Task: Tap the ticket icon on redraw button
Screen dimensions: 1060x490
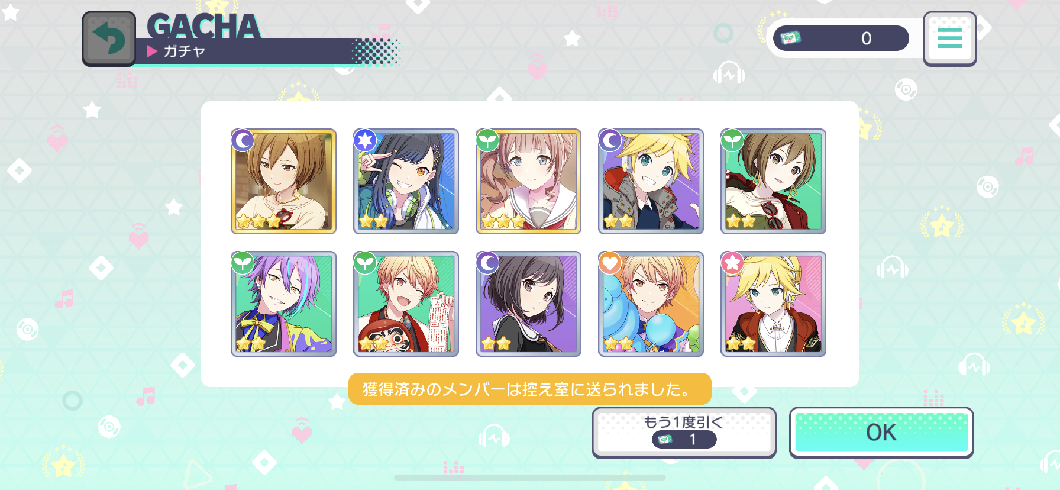Action: pos(665,440)
